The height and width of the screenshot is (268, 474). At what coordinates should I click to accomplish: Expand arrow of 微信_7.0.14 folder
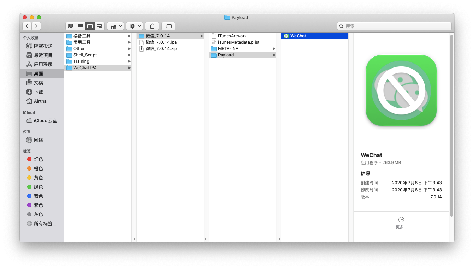202,36
